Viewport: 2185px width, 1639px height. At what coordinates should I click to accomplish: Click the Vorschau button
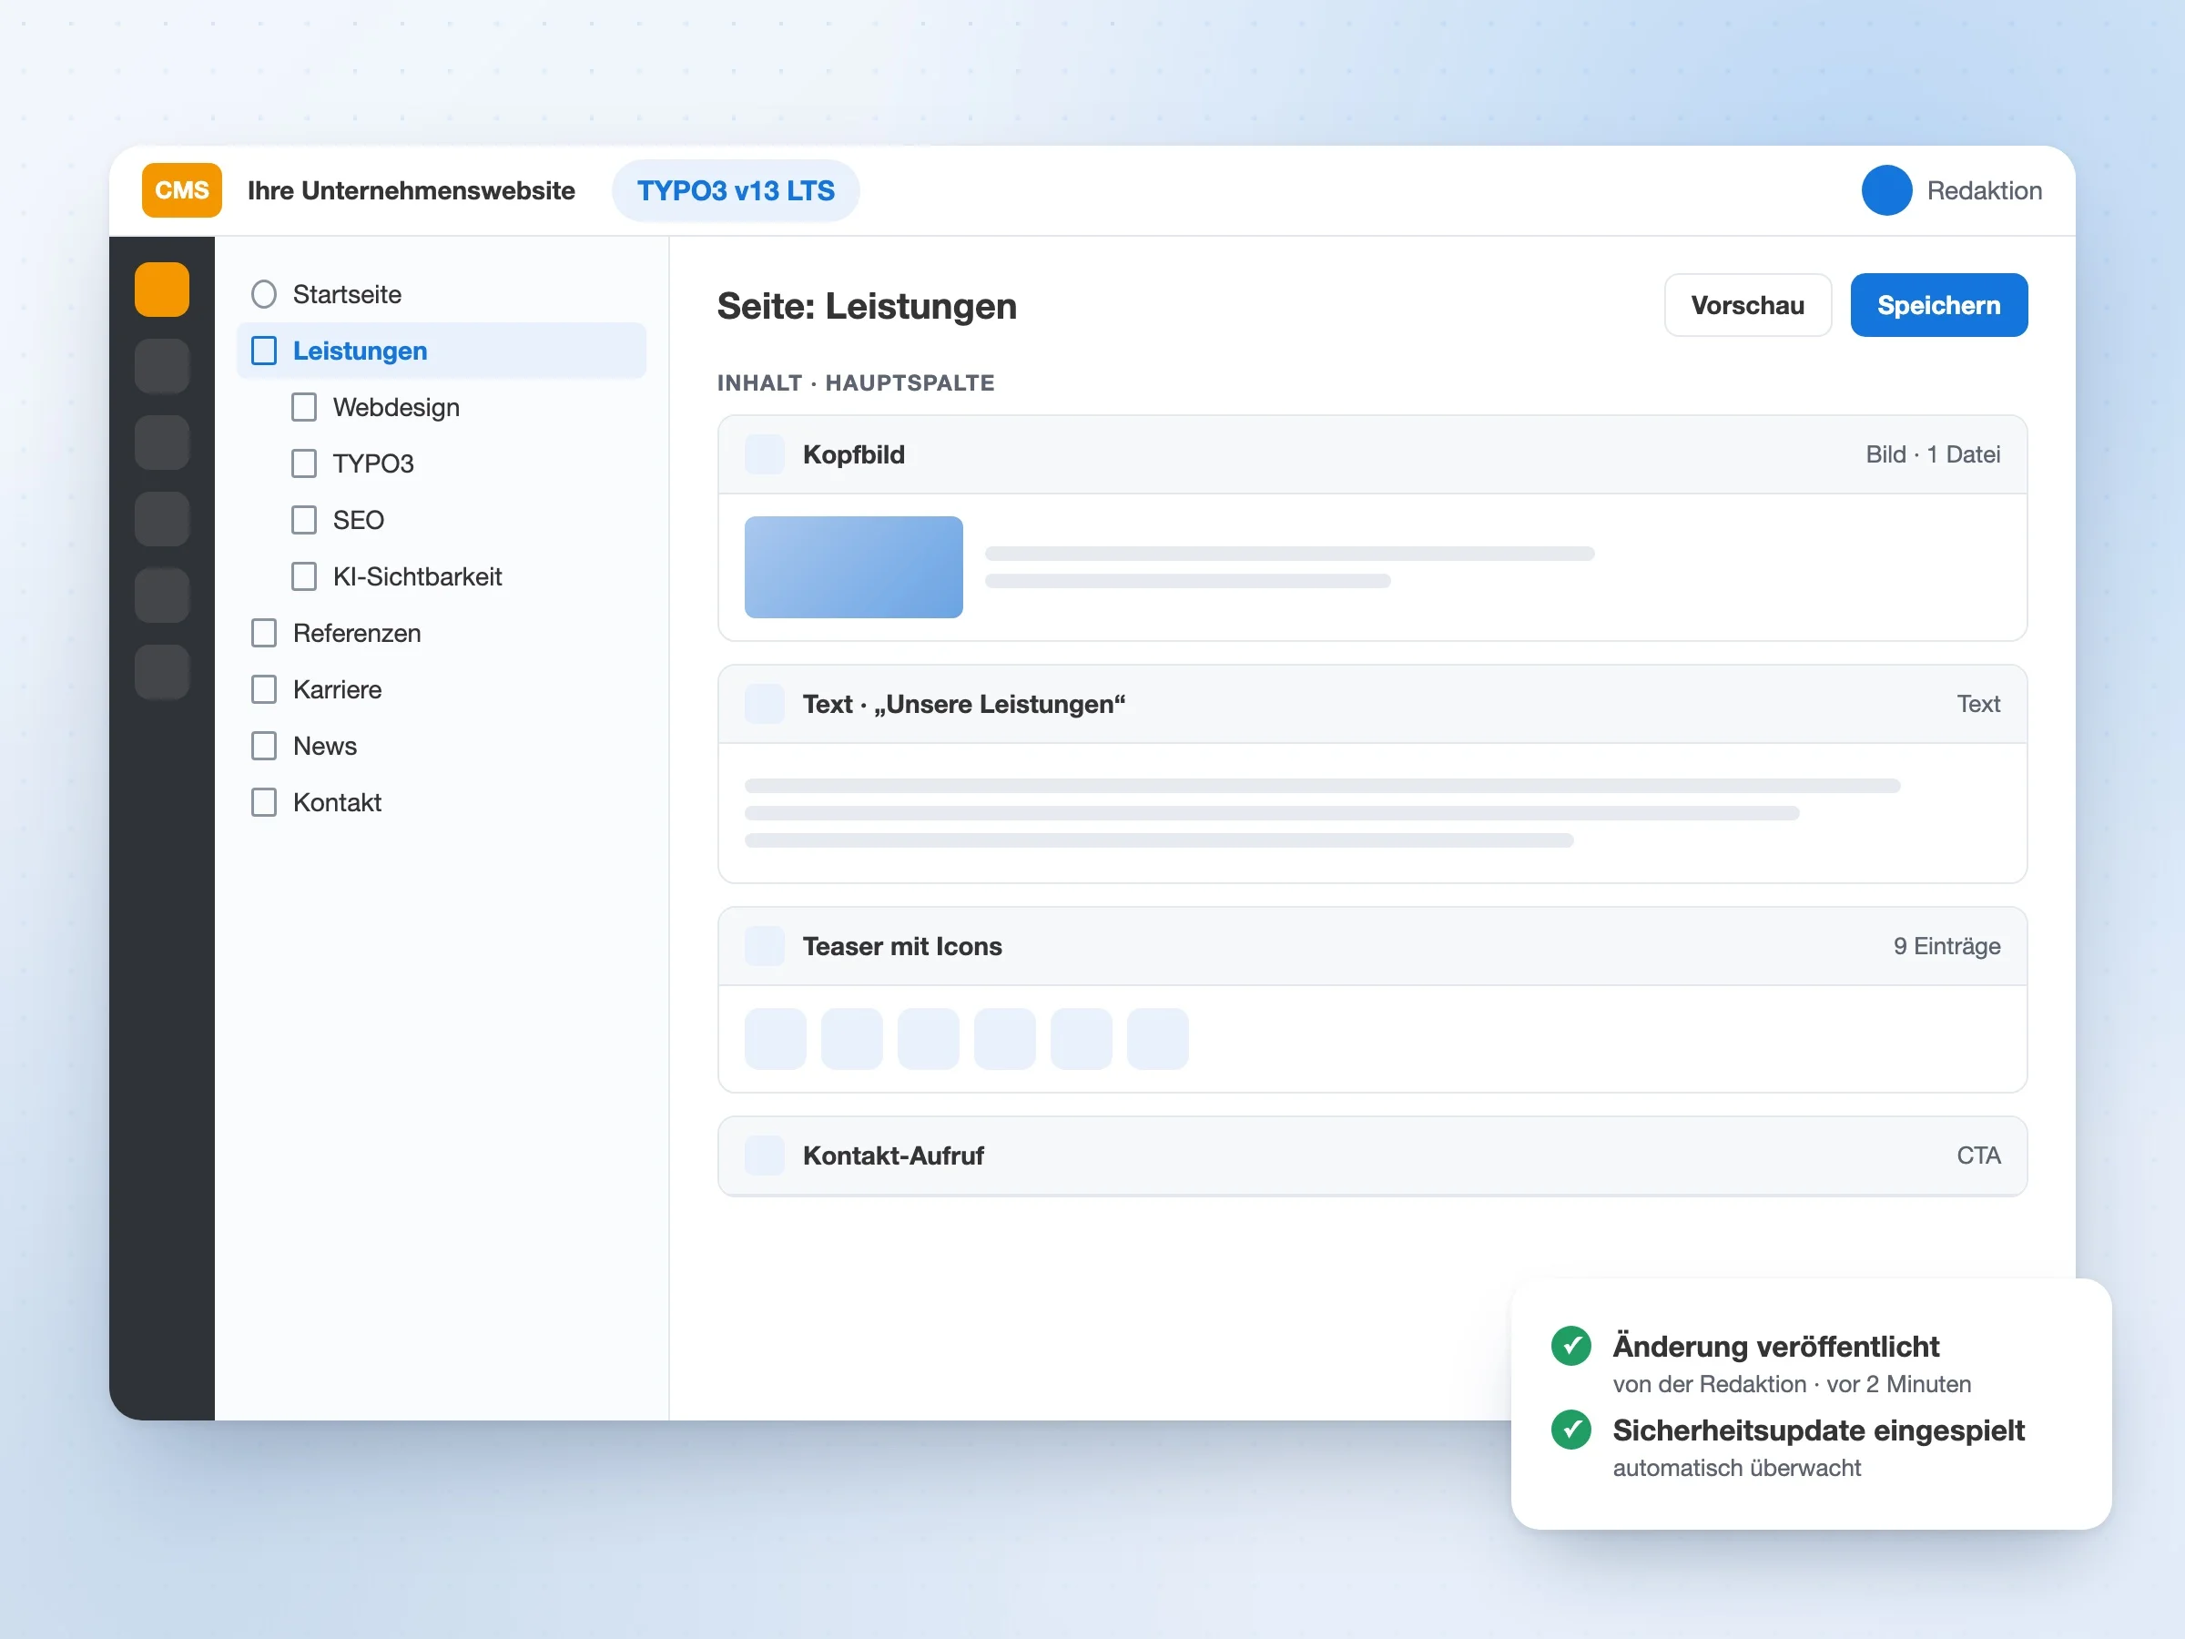[1747, 305]
